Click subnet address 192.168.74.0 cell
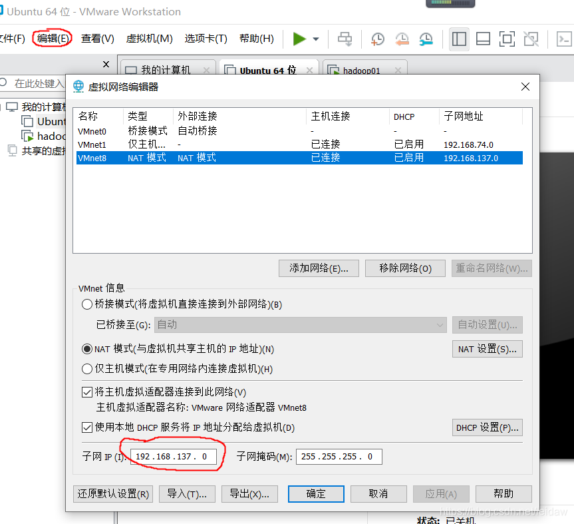This screenshot has height=524, width=574. pos(468,144)
